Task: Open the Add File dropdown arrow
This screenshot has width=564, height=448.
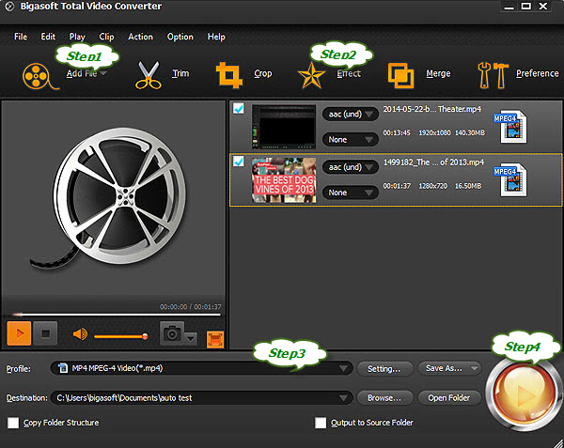Action: tap(103, 73)
